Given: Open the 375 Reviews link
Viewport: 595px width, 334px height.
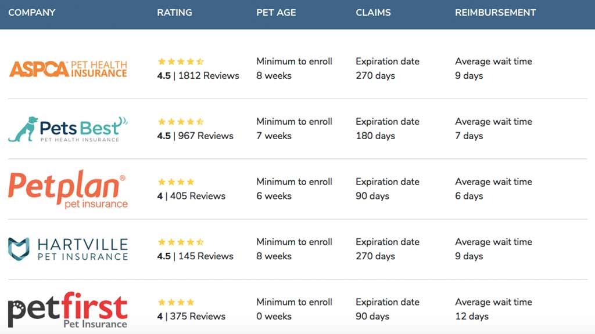Looking at the screenshot, I should (x=198, y=317).
